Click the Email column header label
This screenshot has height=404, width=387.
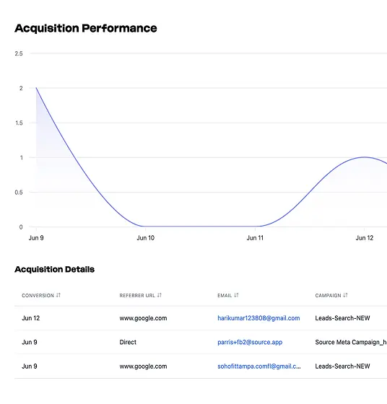(225, 296)
